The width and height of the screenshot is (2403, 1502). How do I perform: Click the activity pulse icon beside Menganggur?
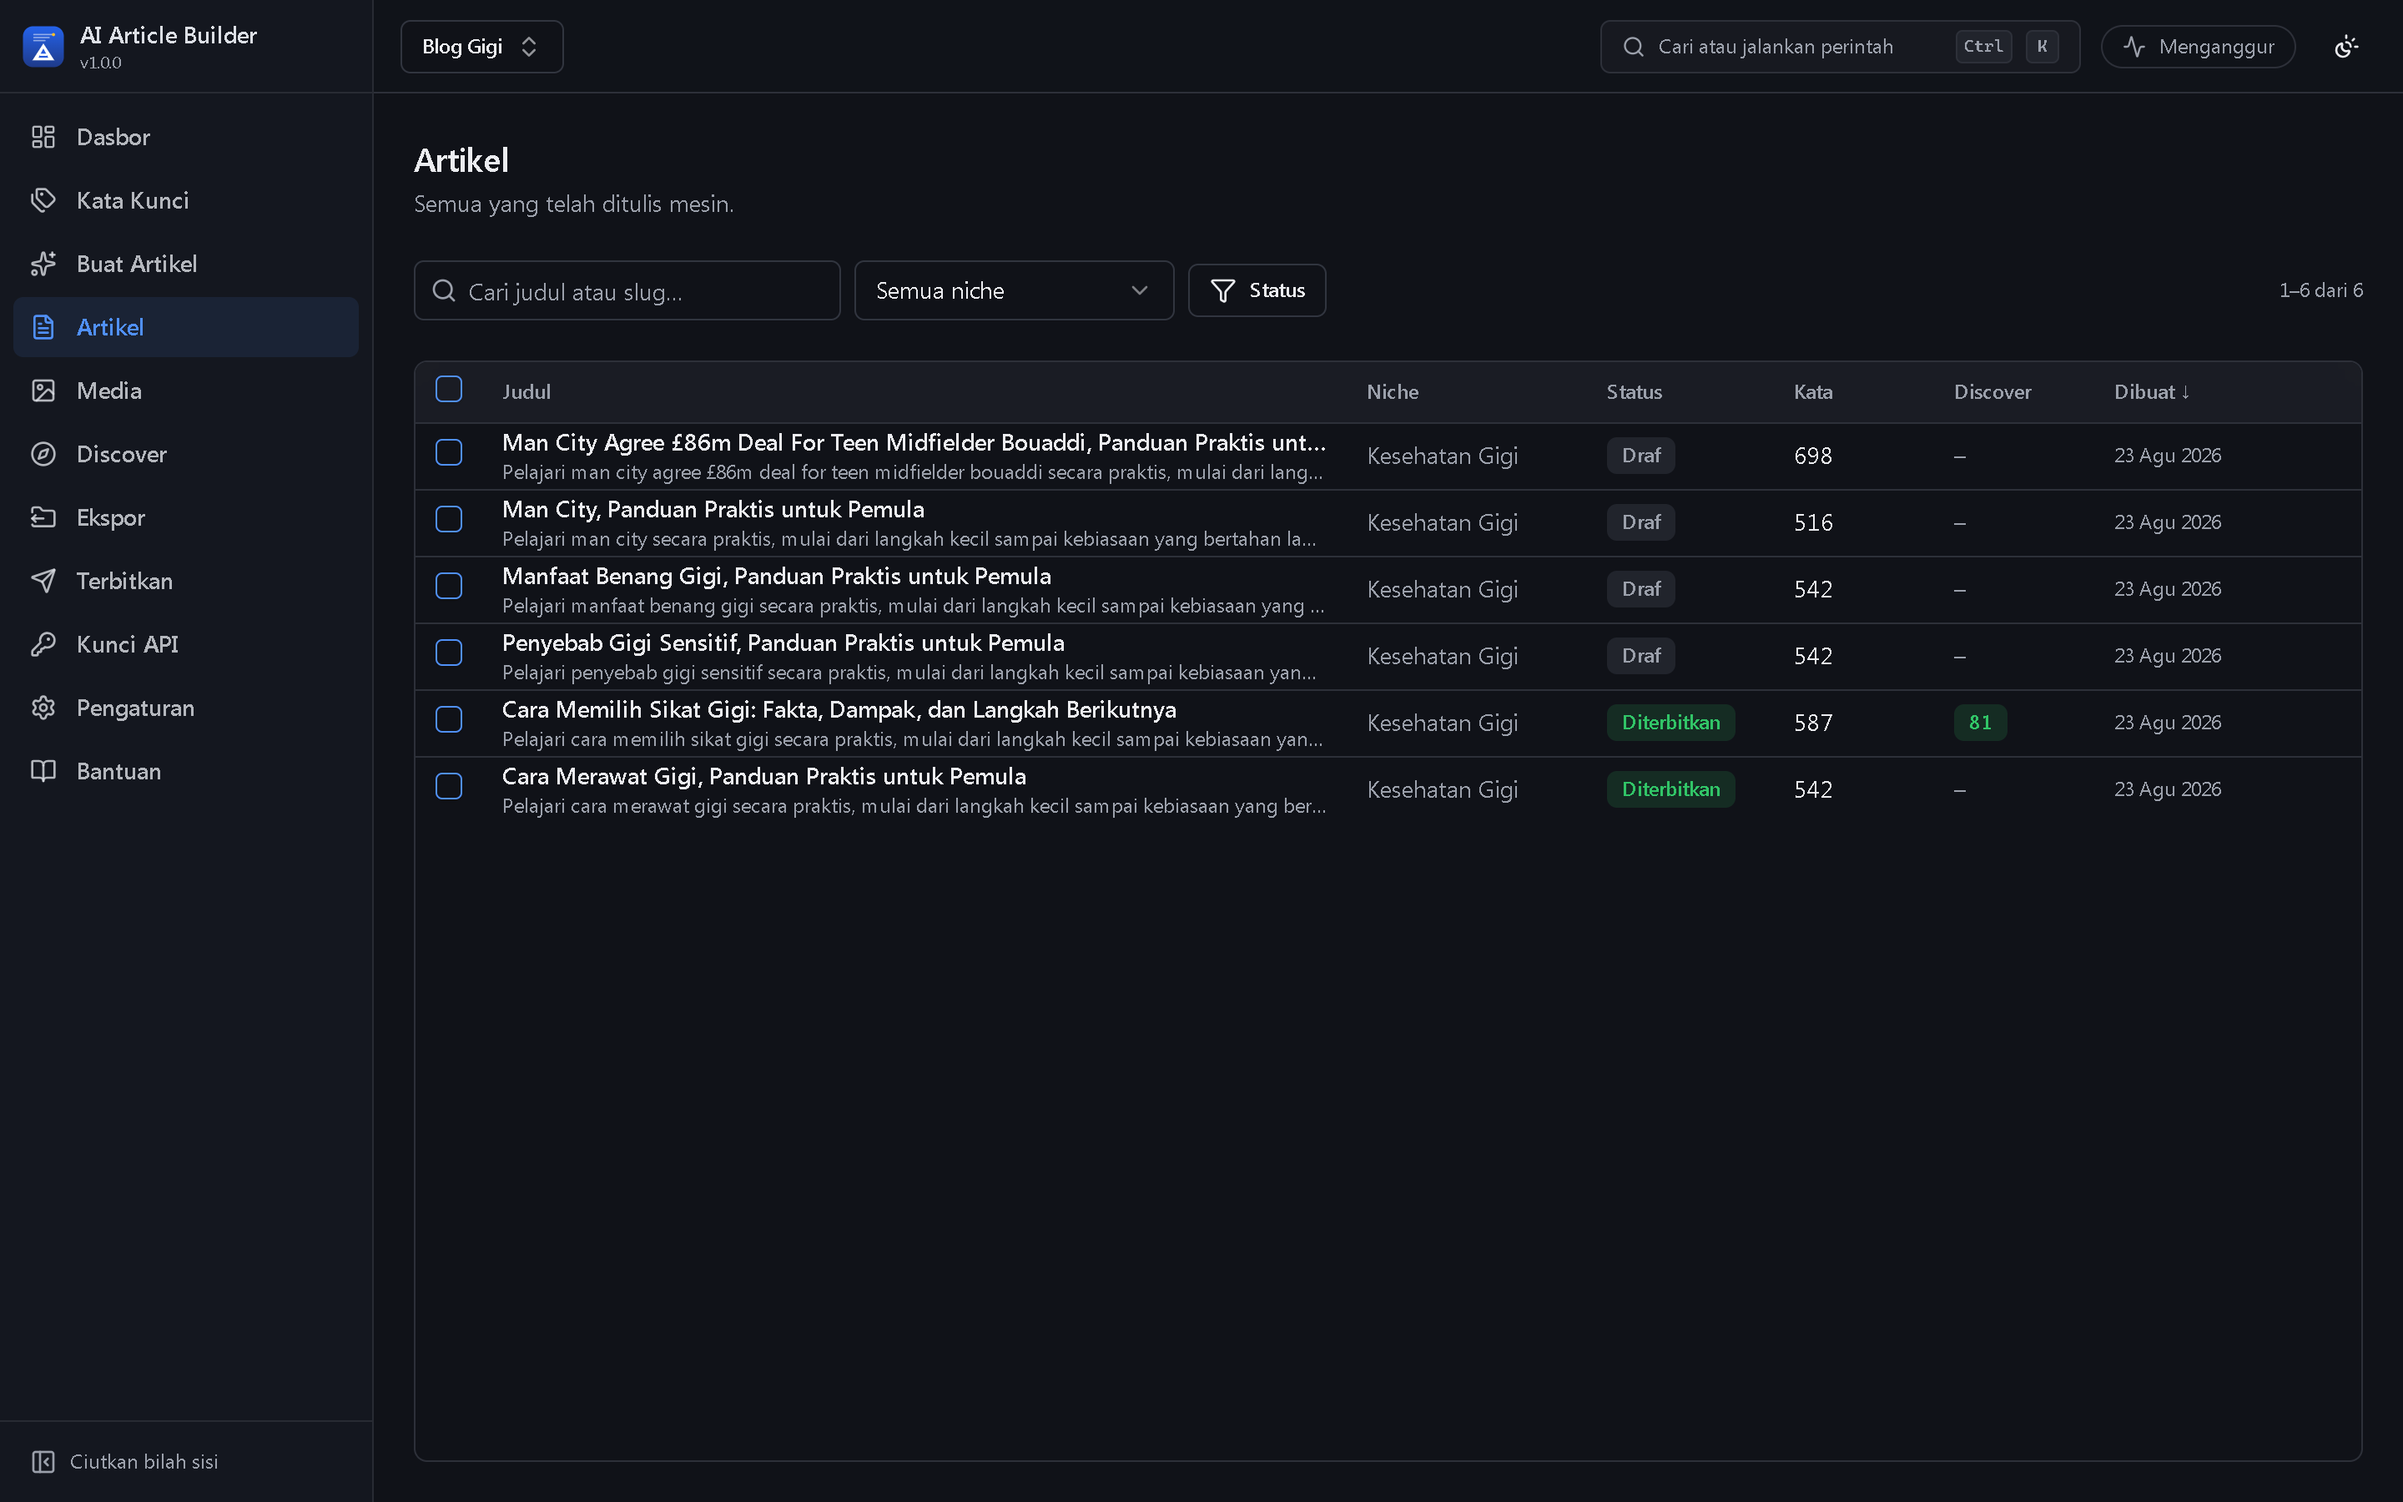[x=2133, y=47]
